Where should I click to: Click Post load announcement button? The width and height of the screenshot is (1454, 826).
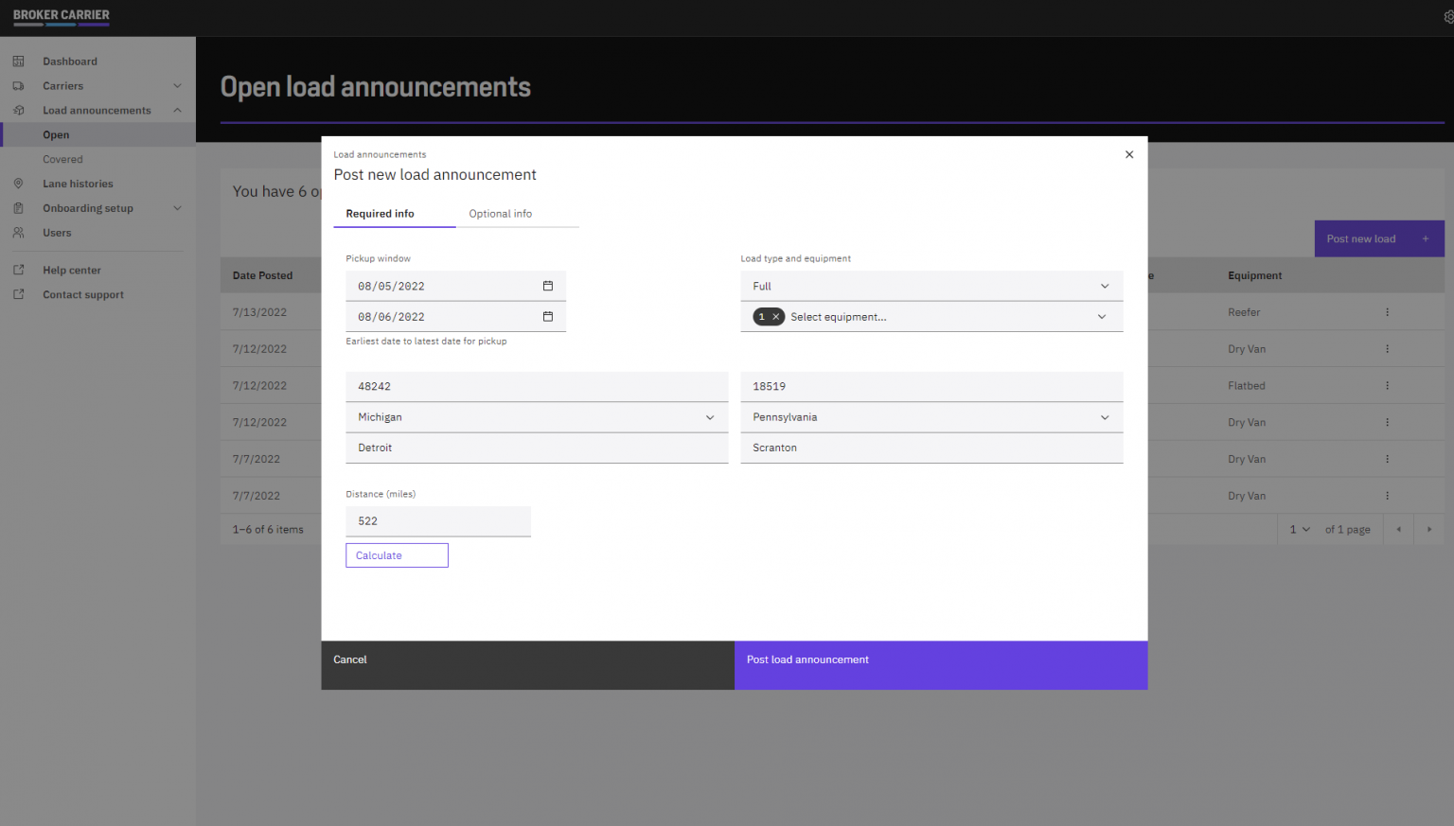941,665
